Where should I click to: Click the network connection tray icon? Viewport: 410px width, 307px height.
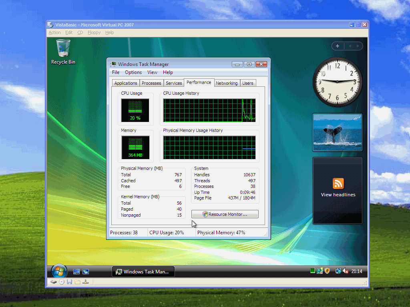pyautogui.click(x=338, y=271)
